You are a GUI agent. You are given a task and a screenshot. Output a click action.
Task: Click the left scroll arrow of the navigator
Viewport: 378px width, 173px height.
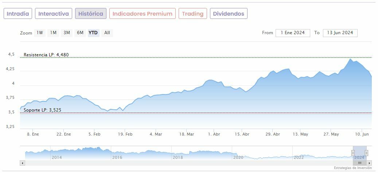[x=23, y=163]
